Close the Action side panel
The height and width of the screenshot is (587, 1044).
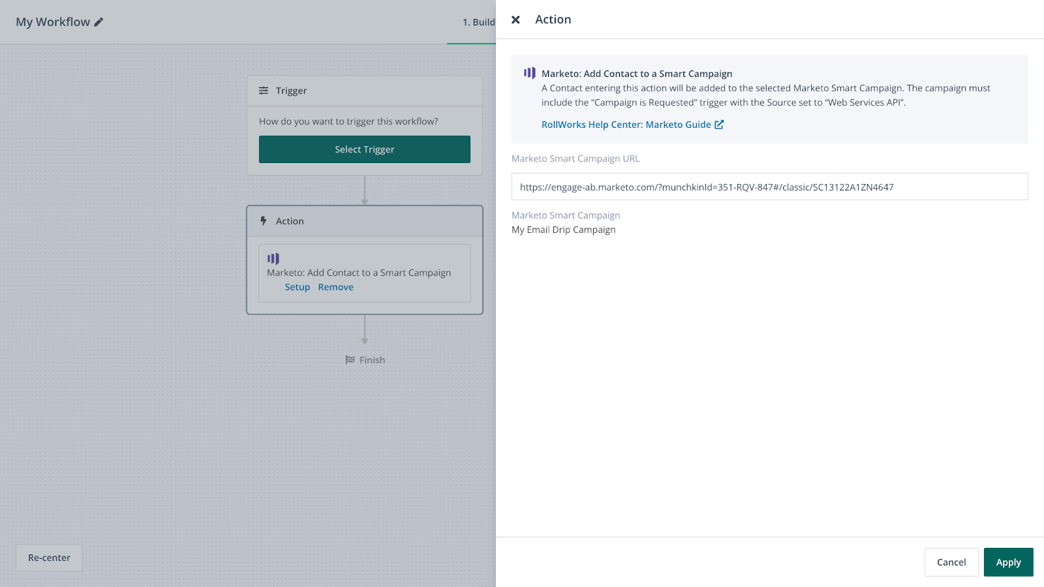click(515, 20)
